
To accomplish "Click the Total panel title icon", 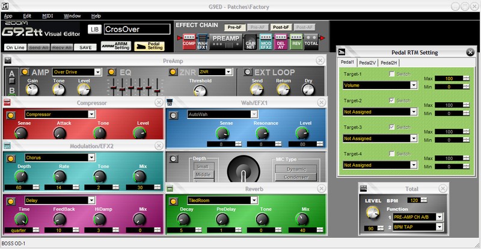I will pos(363,188).
